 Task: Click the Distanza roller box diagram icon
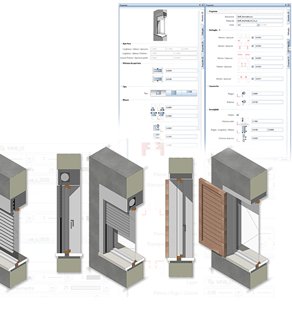[x=244, y=102]
